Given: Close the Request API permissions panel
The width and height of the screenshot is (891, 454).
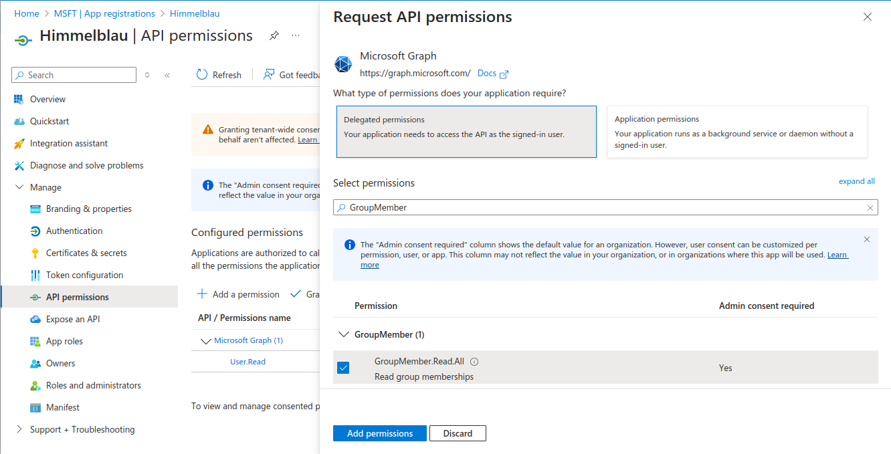Looking at the screenshot, I should pos(868,17).
